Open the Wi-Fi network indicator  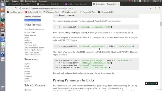[x=137, y=1]
